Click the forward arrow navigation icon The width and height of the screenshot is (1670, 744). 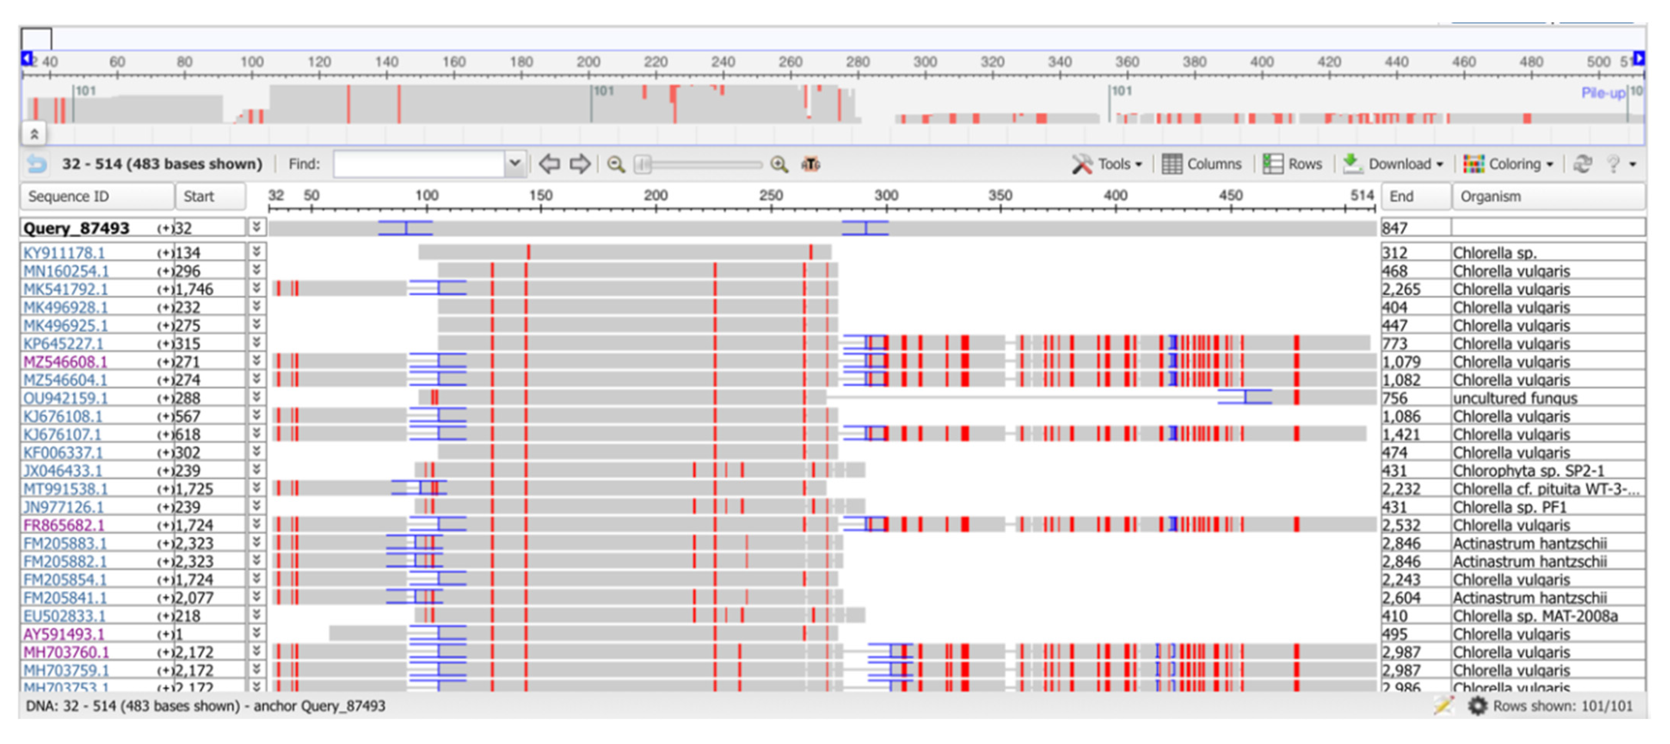click(580, 164)
